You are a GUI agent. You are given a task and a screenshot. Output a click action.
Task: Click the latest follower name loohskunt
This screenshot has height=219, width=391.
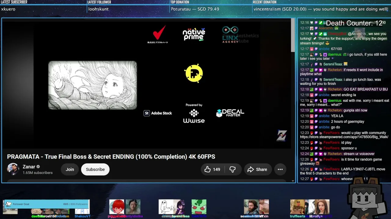98,9
